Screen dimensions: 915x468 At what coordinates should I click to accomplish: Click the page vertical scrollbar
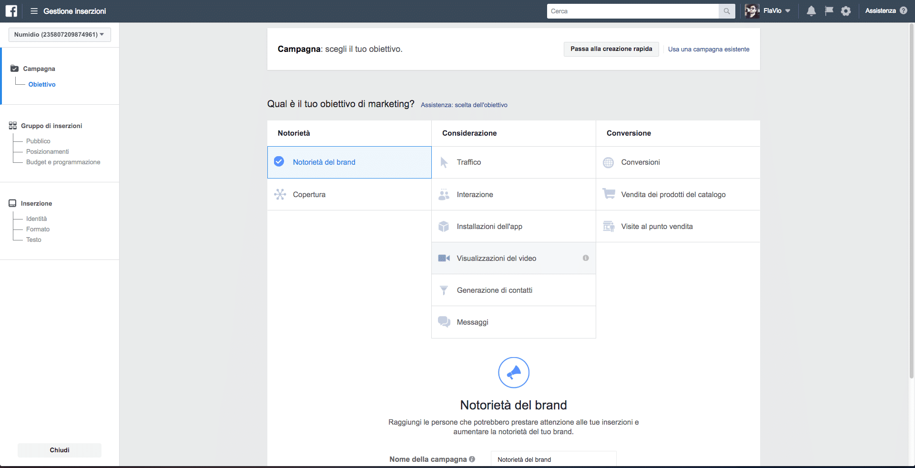click(x=912, y=200)
